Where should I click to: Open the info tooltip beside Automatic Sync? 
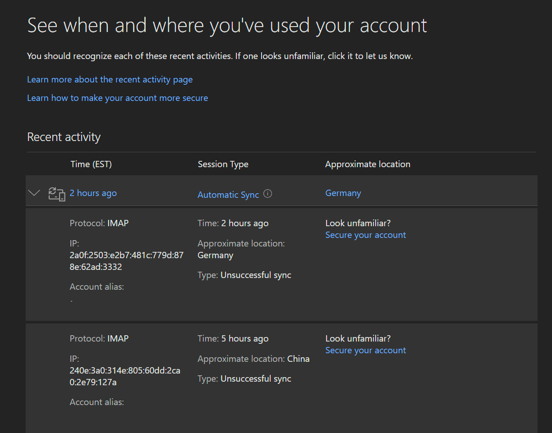click(267, 193)
